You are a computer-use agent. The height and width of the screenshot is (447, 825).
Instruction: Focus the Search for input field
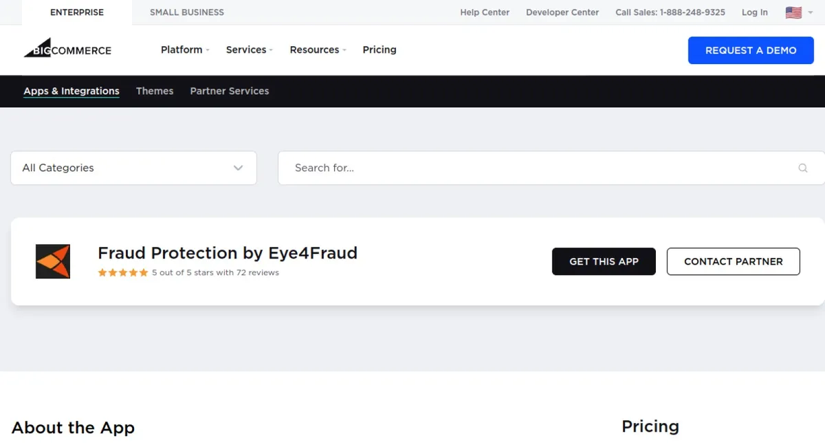click(x=536, y=168)
